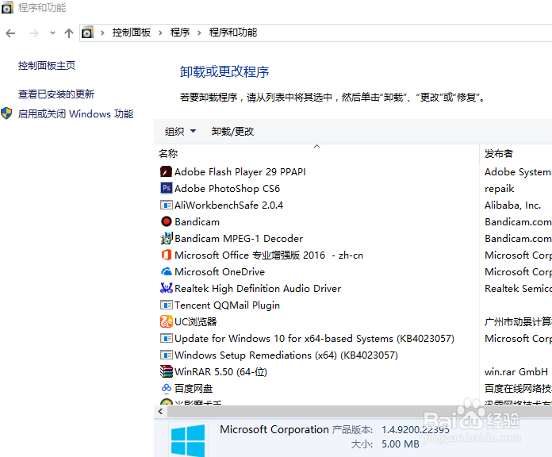
Task: Go up one level with up arrow
Action: tap(69, 33)
